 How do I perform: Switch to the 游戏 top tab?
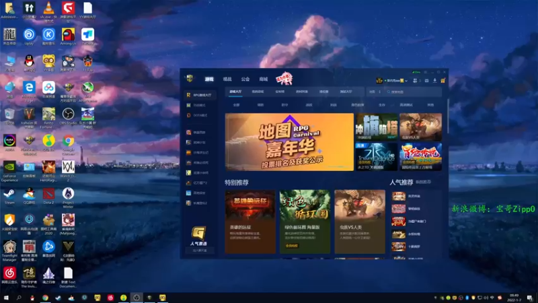209,79
